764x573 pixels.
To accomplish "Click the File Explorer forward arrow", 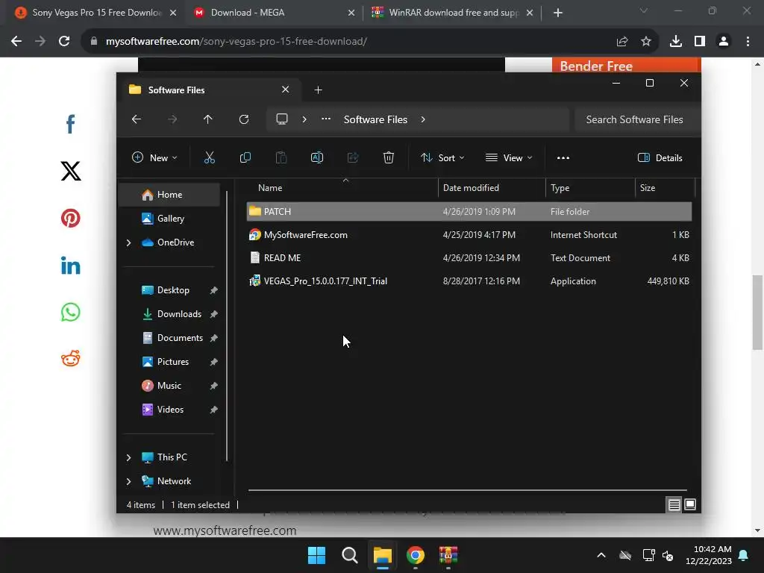I will coord(172,119).
